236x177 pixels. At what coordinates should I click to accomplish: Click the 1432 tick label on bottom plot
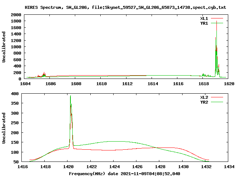pyautogui.click(x=206, y=167)
